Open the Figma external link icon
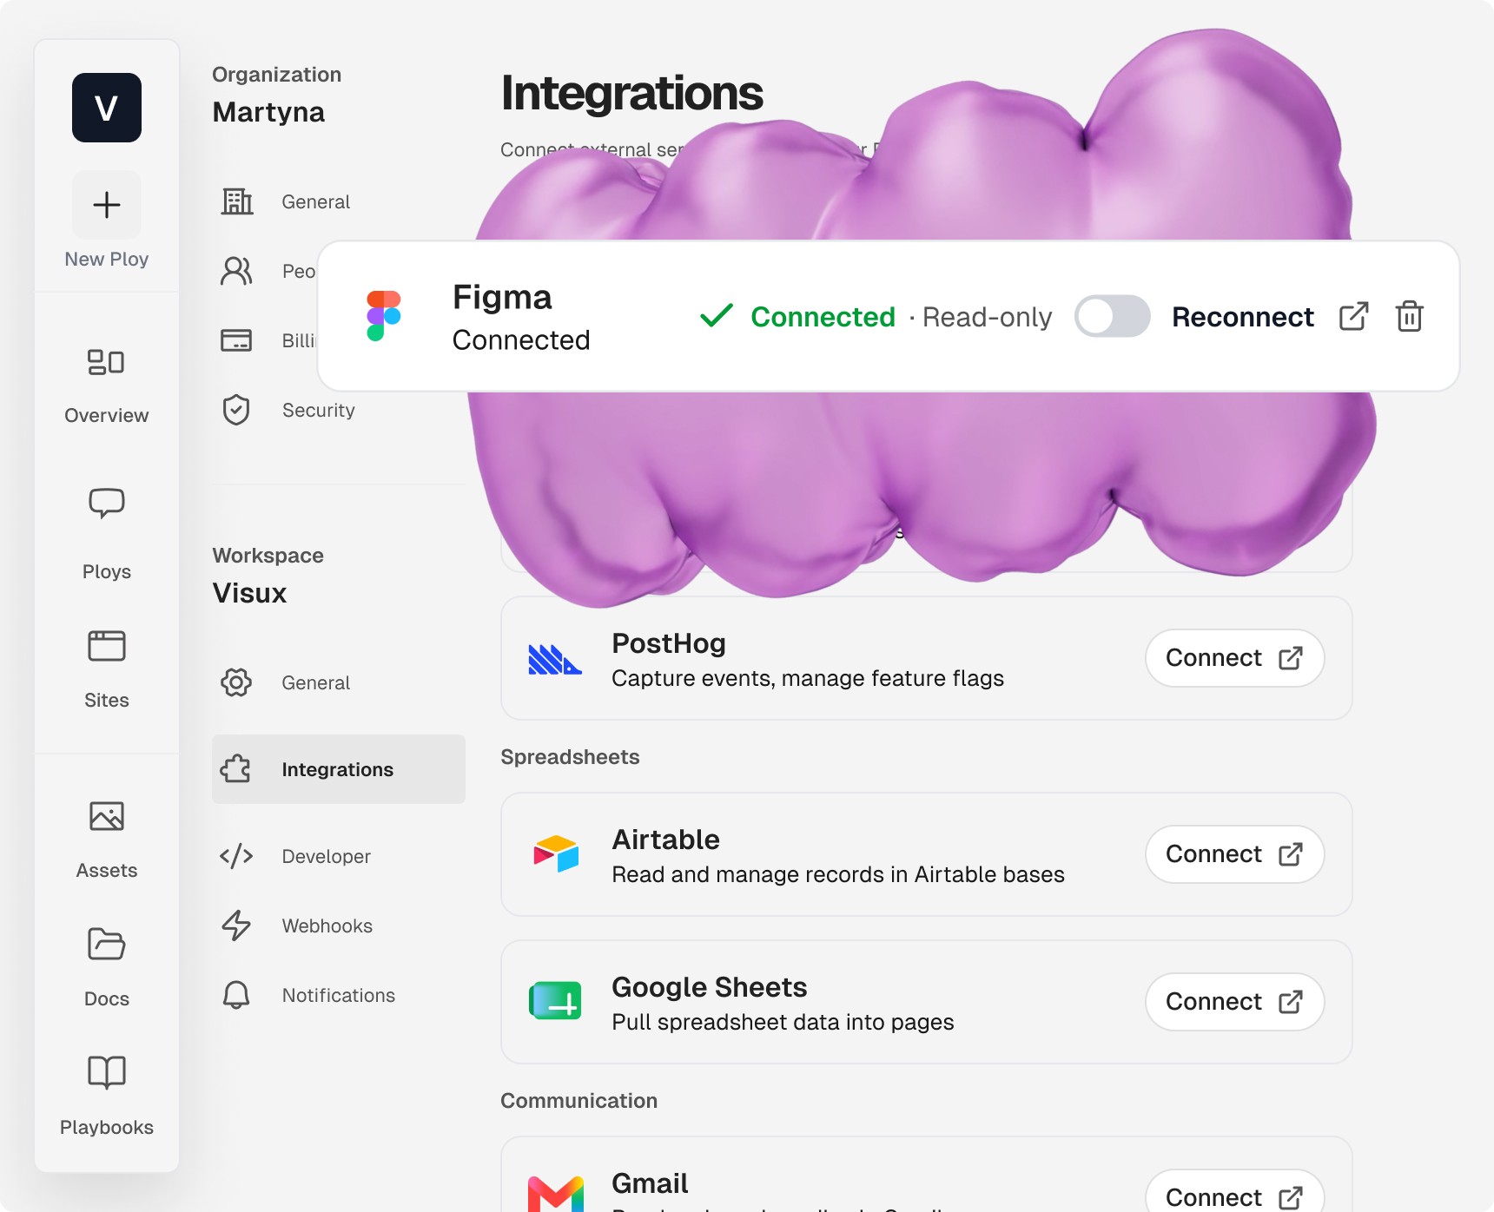1494x1212 pixels. [x=1354, y=317]
